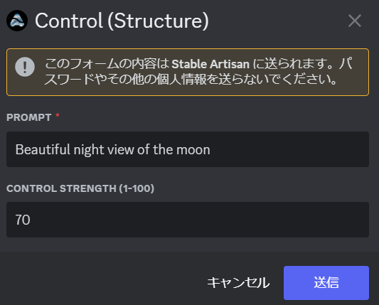Click the (1-100) range hint
Viewport: 379px width, 305px height.
point(137,188)
